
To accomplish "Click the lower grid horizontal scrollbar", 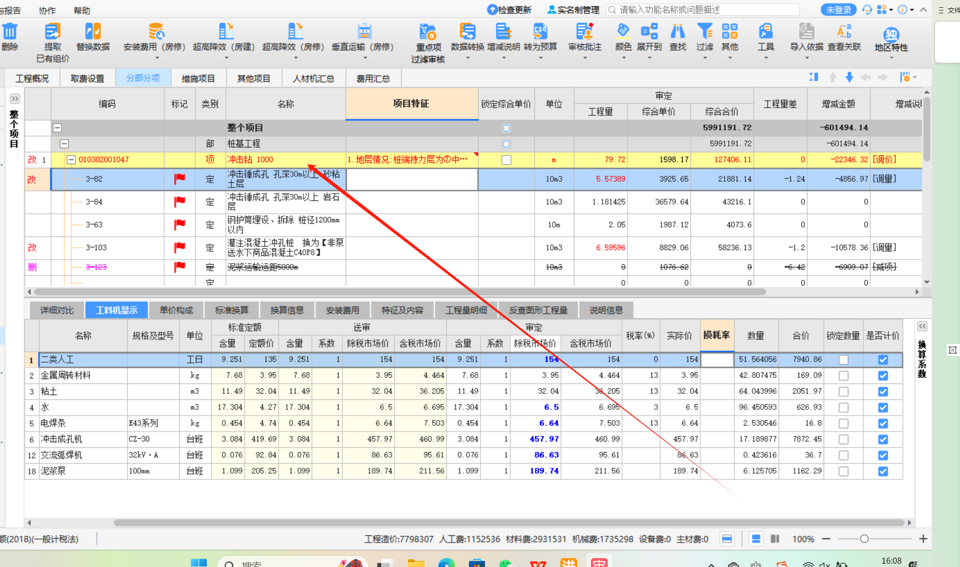I will pos(511,523).
